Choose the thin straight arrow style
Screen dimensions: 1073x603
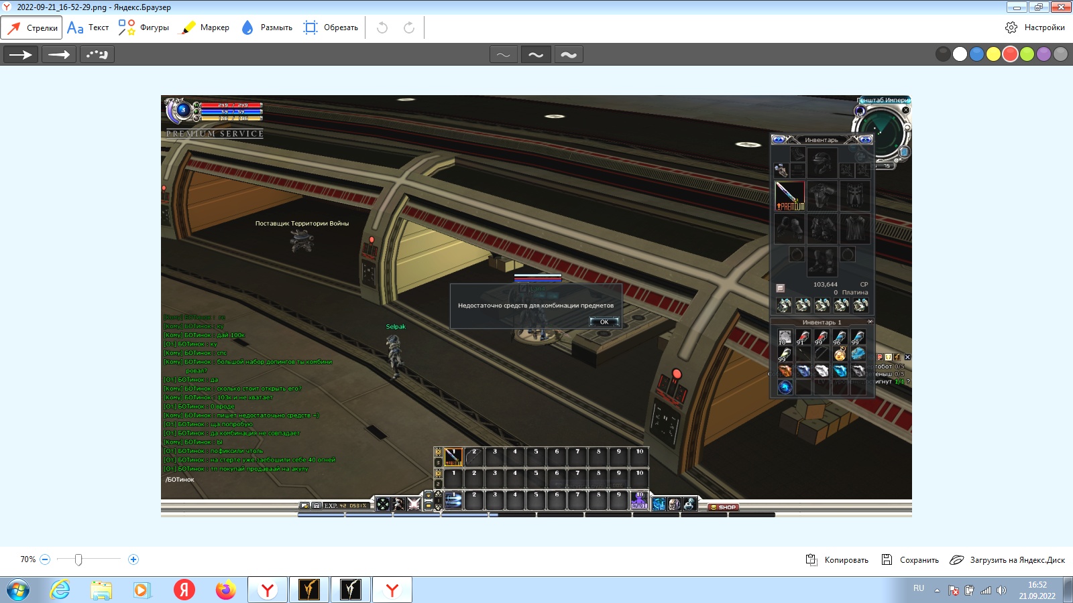[x=21, y=54]
